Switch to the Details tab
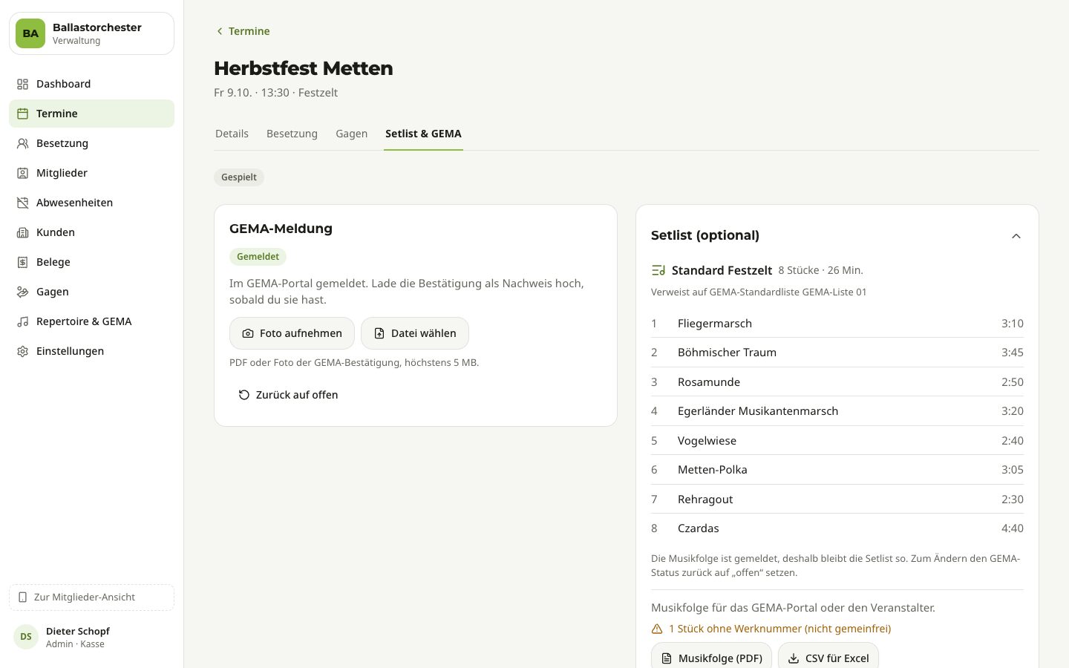 [x=232, y=134]
